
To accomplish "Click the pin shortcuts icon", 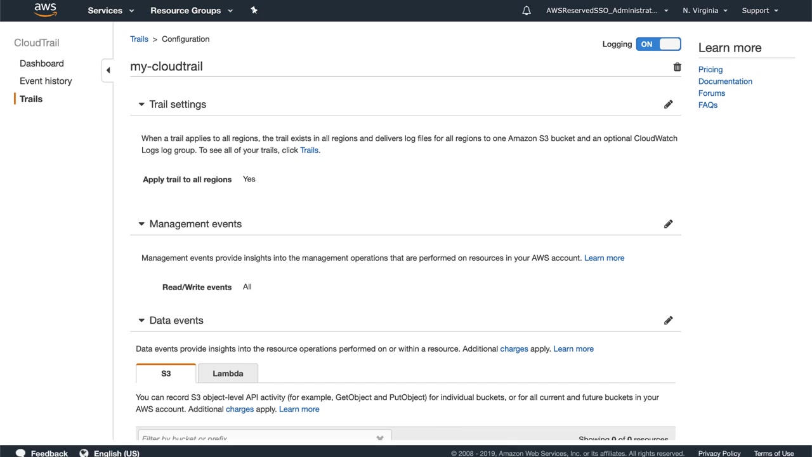I will coord(254,10).
